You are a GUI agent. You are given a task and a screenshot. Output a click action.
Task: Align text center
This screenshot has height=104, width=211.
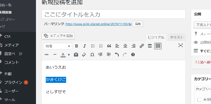pos(125,46)
